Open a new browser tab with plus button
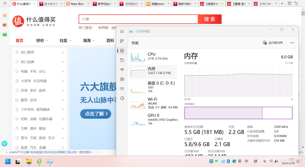Viewport: 305px width, 167px height. pos(282,3)
